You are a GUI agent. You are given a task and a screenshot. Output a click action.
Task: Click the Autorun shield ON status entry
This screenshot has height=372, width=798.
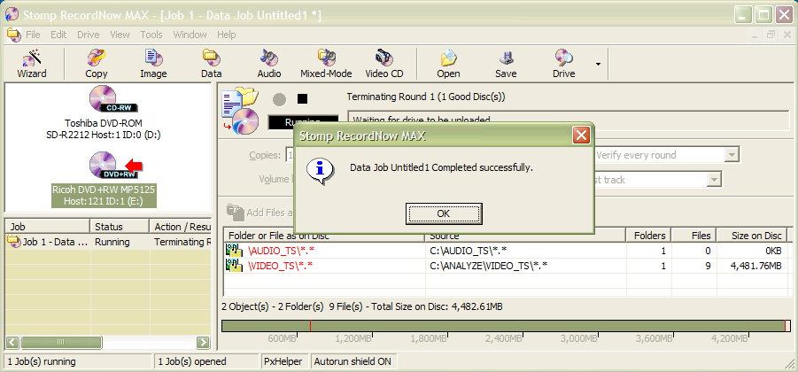tap(353, 362)
